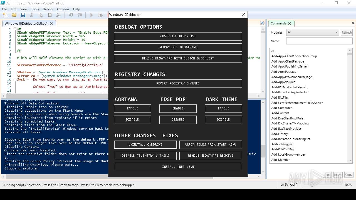Open the File menu
Viewport: 356px width, 200px height.
pos(4,9)
